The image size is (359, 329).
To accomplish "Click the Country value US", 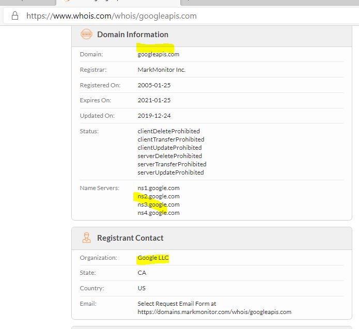I will tap(142, 288).
